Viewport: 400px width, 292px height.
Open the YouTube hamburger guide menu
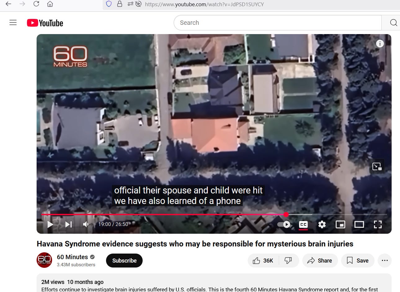[x=13, y=23]
